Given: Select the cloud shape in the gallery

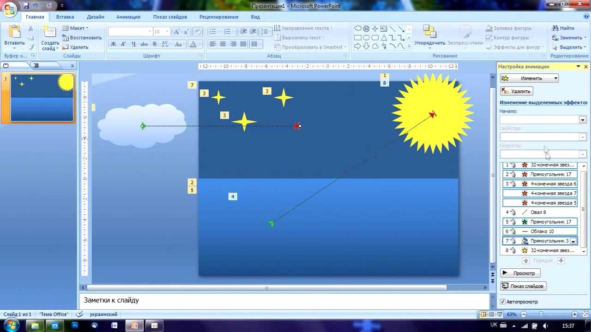Looking at the screenshot, I should point(358,29).
